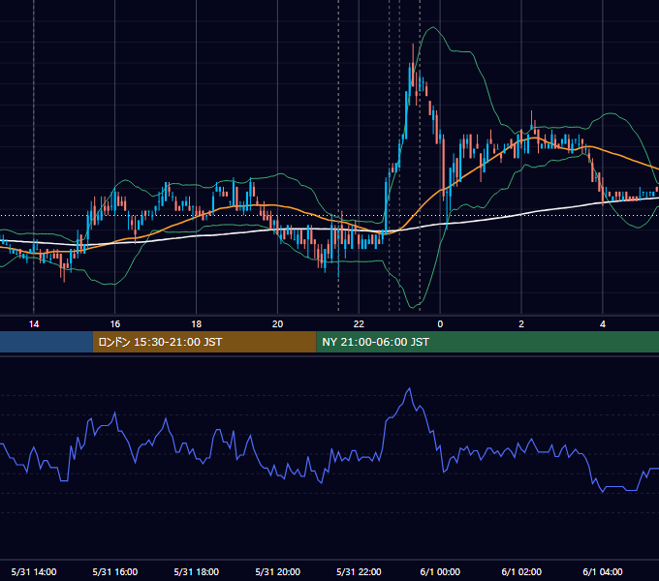Click the hour label 0 on time axis
The height and width of the screenshot is (581, 659).
pos(440,324)
